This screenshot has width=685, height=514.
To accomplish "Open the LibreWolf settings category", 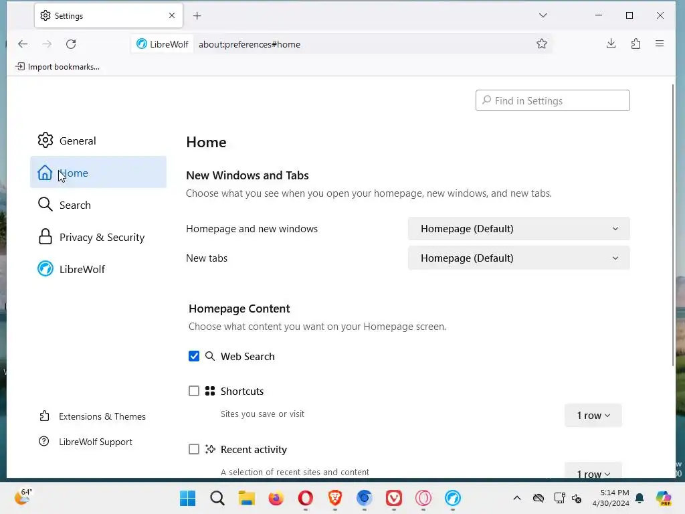I will (x=98, y=269).
